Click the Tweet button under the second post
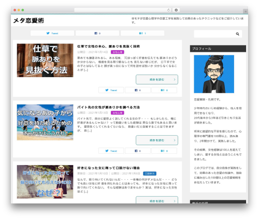The width and height of the screenshot is (259, 219). (111, 151)
